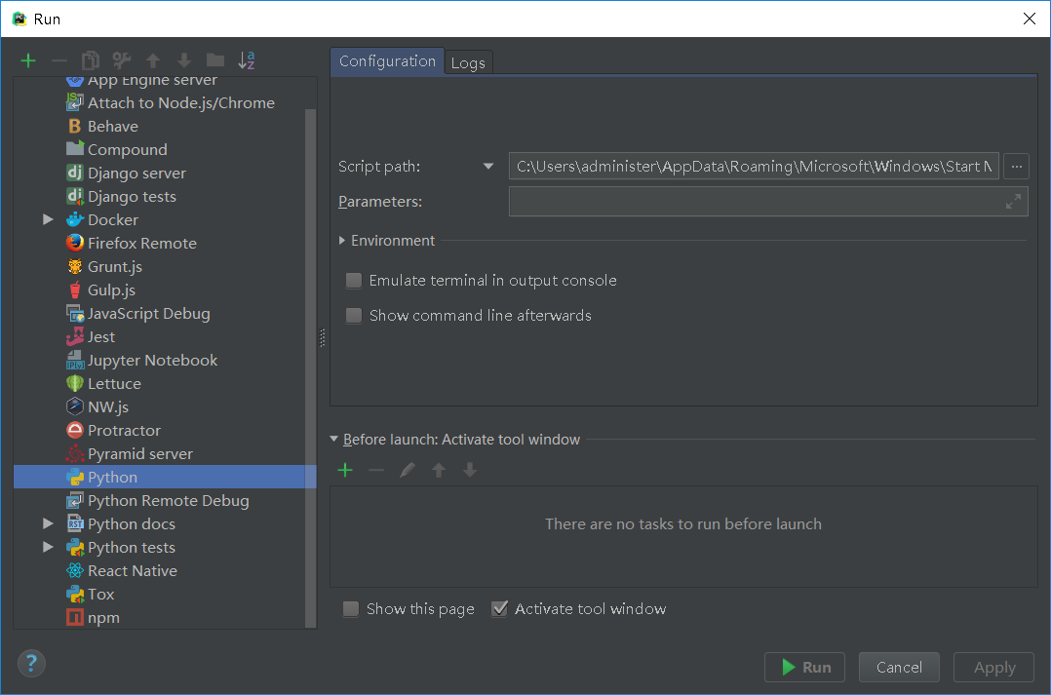The width and height of the screenshot is (1051, 695).
Task: Click the expand icon in Parameters field
Action: [1013, 202]
